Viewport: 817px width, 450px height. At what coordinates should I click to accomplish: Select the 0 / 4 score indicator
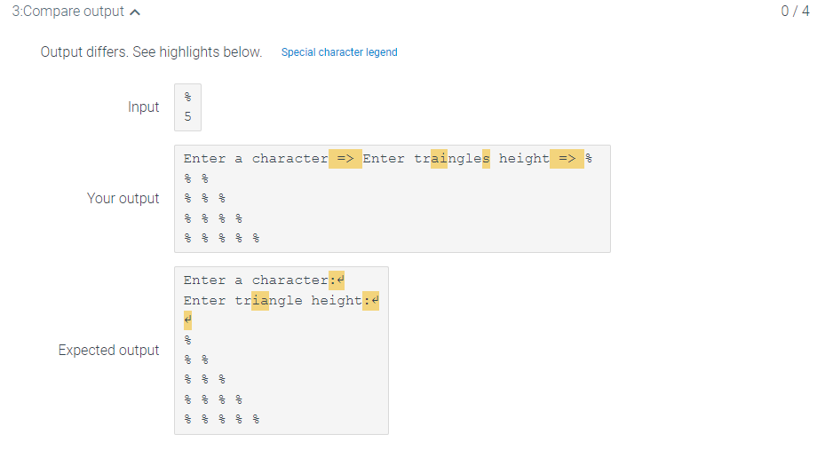[x=795, y=11]
